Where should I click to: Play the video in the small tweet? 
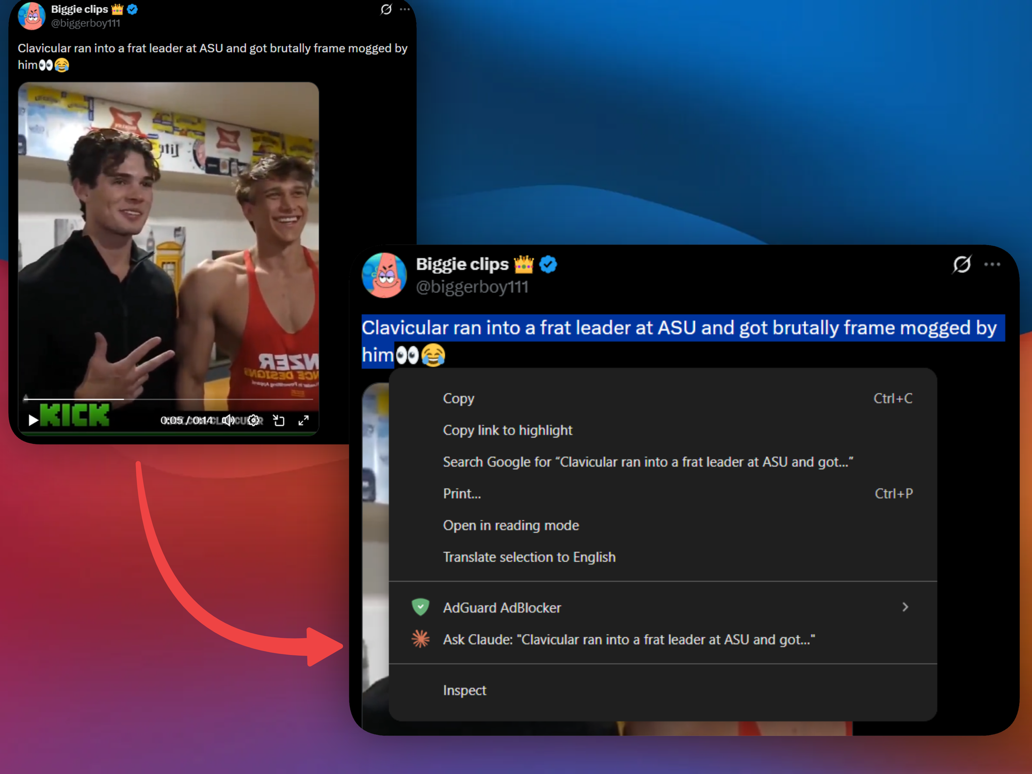33,420
